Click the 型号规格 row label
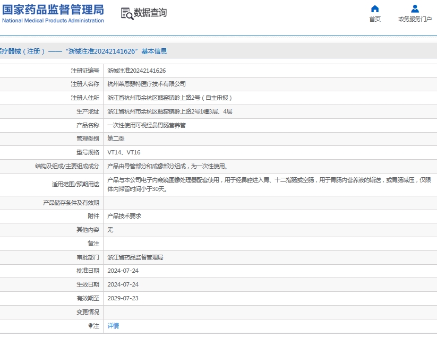The height and width of the screenshot is (338, 437). (88, 153)
